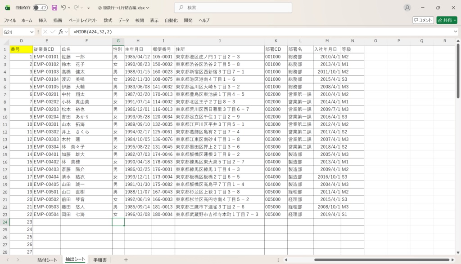461x264 pixels.
Task: Switch to the 表示 tab
Action: tap(154, 20)
